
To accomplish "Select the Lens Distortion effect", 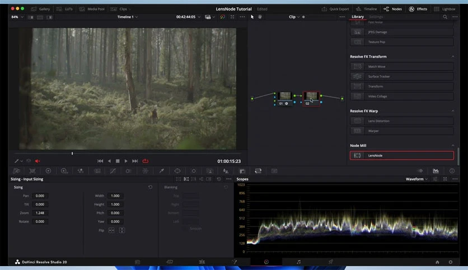I will click(402, 121).
